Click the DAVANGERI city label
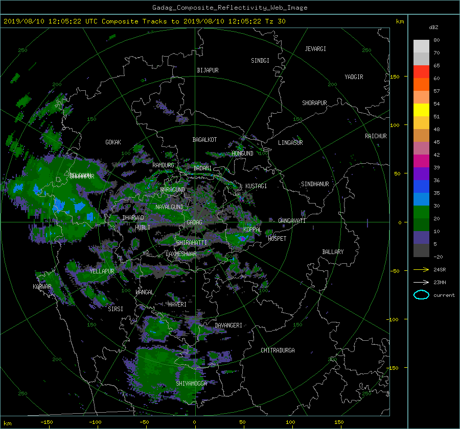 pos(228,325)
